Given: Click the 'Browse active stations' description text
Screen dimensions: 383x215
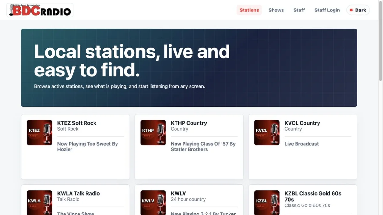Looking at the screenshot, I should 120,86.
